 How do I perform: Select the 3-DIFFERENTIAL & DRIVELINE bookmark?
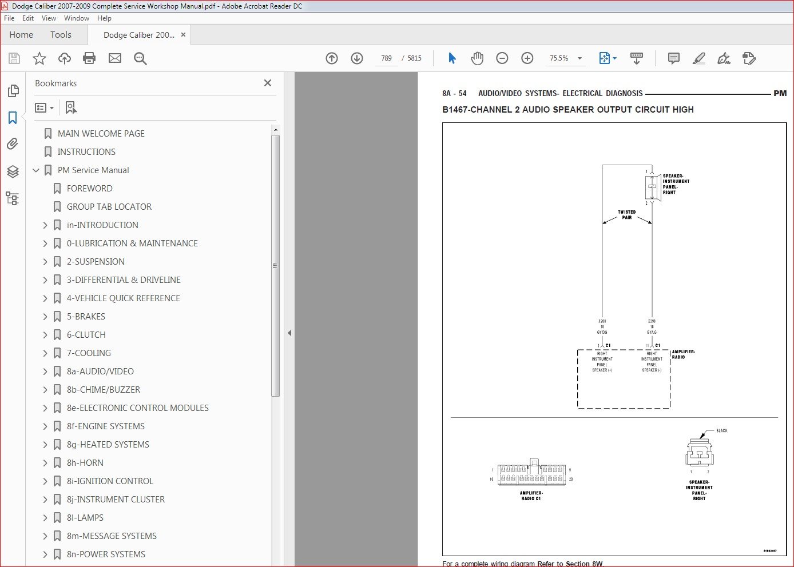pyautogui.click(x=124, y=280)
